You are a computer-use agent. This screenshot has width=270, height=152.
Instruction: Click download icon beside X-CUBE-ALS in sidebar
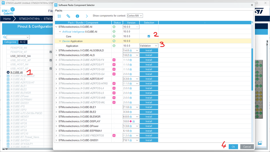[x=8, y=79]
